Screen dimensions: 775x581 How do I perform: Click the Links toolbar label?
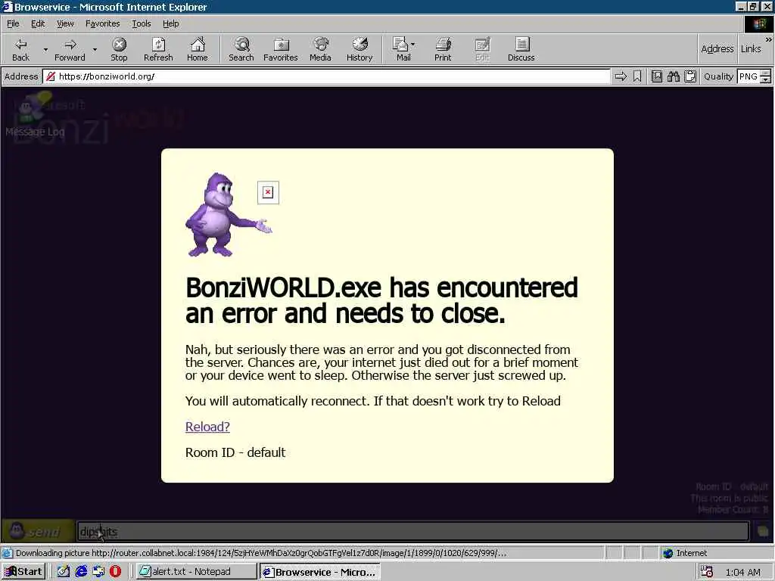point(751,49)
